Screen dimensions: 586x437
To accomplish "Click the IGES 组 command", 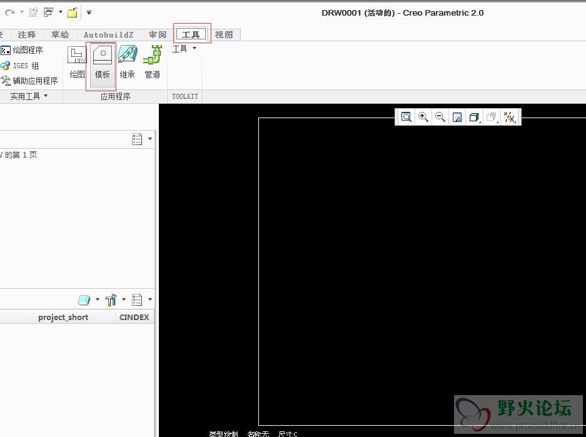I will [20, 66].
